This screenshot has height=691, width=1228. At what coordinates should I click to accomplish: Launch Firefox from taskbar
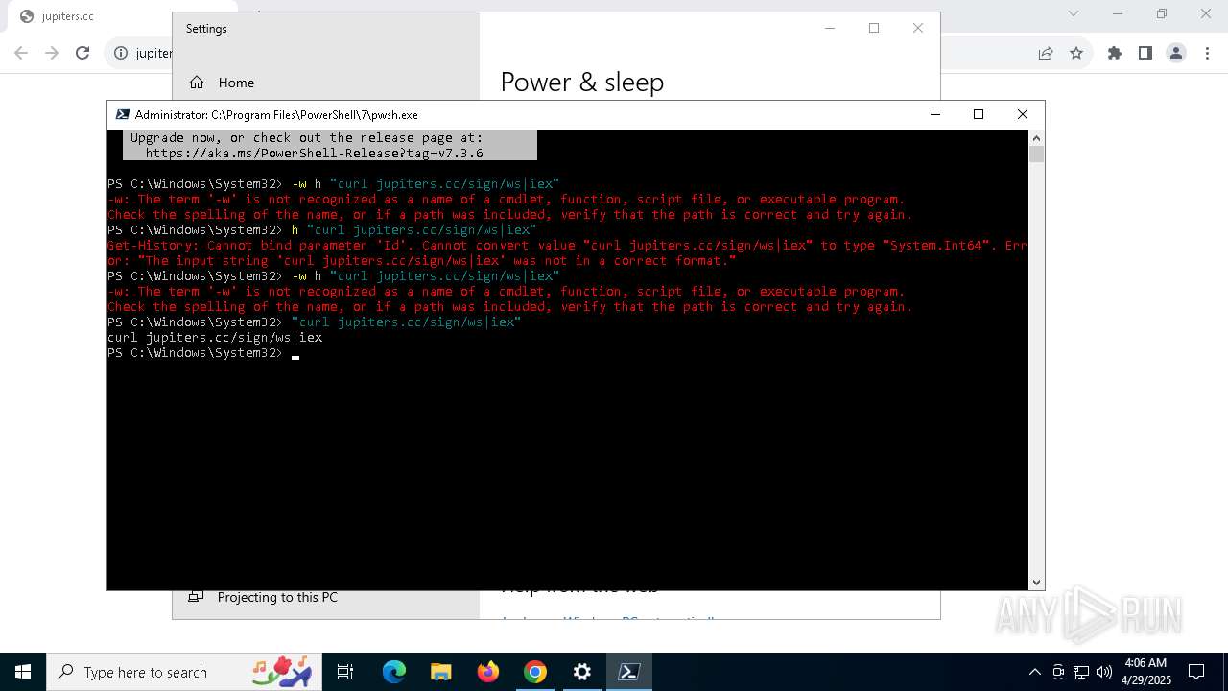point(488,672)
